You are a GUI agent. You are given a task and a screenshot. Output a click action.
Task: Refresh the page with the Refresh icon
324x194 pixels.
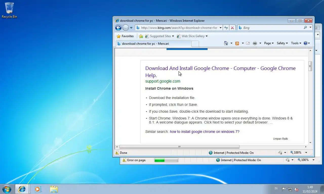(x=226, y=28)
